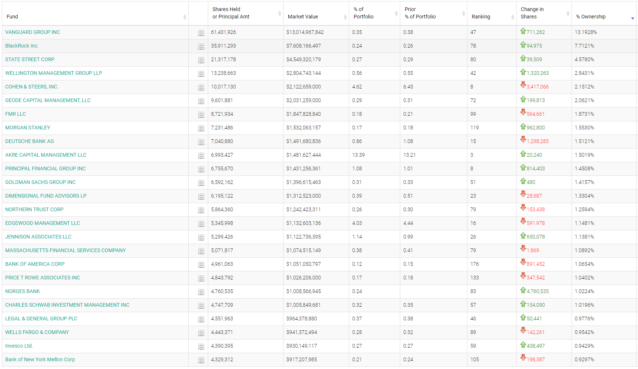The width and height of the screenshot is (638, 369).
Task: Click grid icon for Massachusetts Financial Services
Action: click(x=201, y=251)
